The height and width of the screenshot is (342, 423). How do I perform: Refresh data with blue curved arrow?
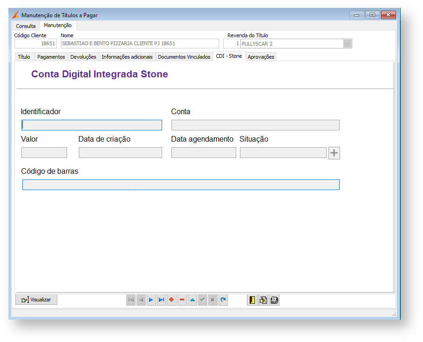point(223,300)
